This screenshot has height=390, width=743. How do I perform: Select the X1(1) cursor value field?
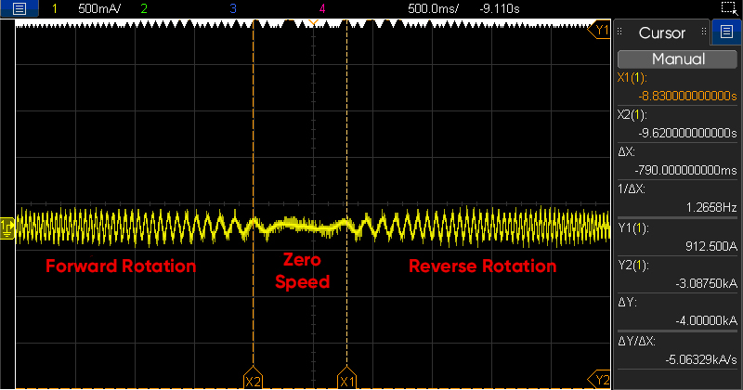[678, 86]
